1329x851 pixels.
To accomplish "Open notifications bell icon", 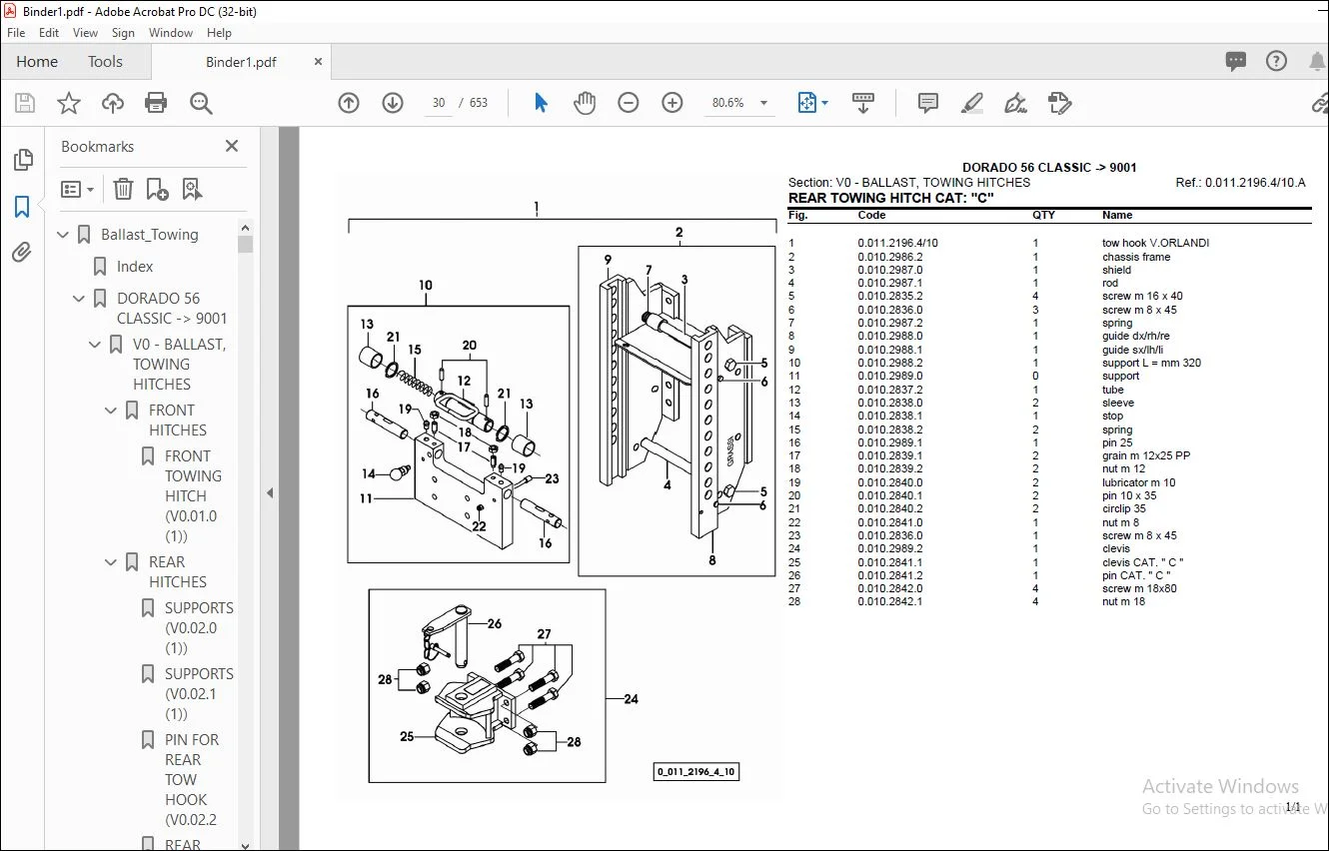I will point(1317,61).
